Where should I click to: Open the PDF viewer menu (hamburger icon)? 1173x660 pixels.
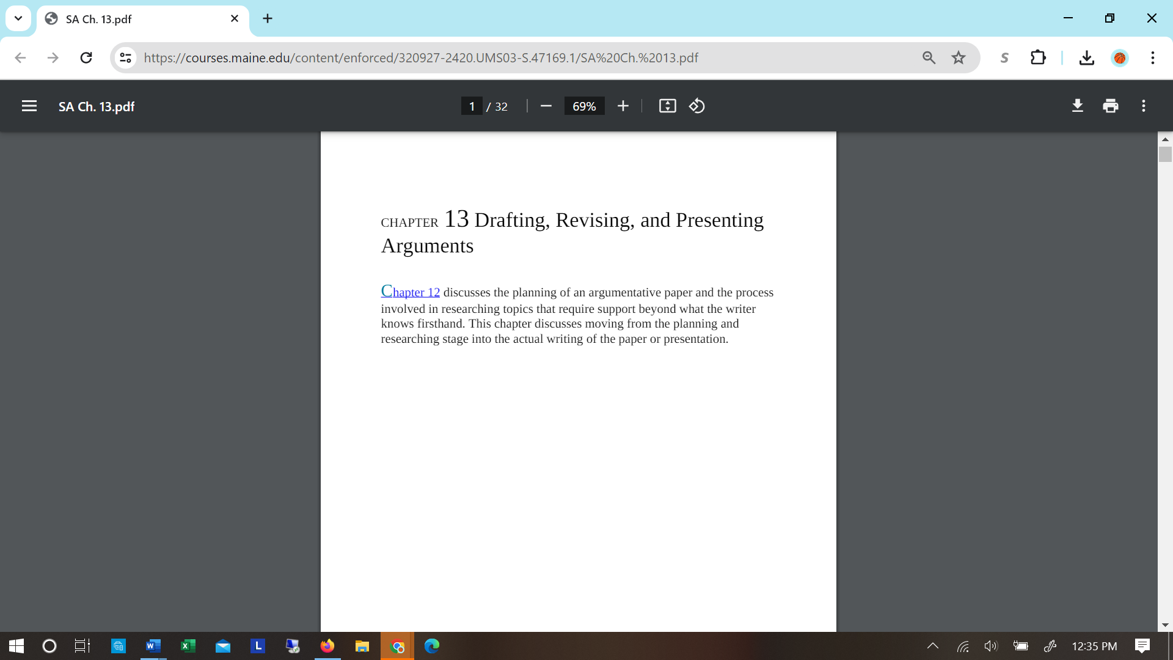tap(29, 106)
